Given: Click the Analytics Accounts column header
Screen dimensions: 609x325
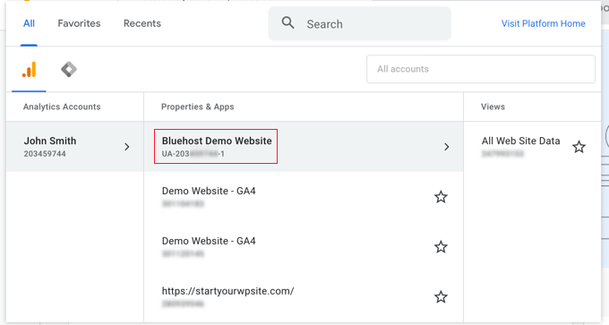Looking at the screenshot, I should click(x=62, y=107).
